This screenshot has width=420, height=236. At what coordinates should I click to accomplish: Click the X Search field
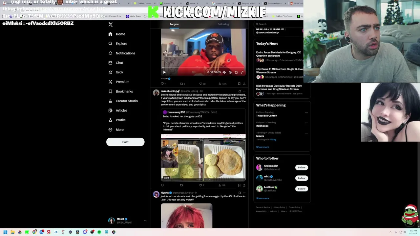pos(279,24)
